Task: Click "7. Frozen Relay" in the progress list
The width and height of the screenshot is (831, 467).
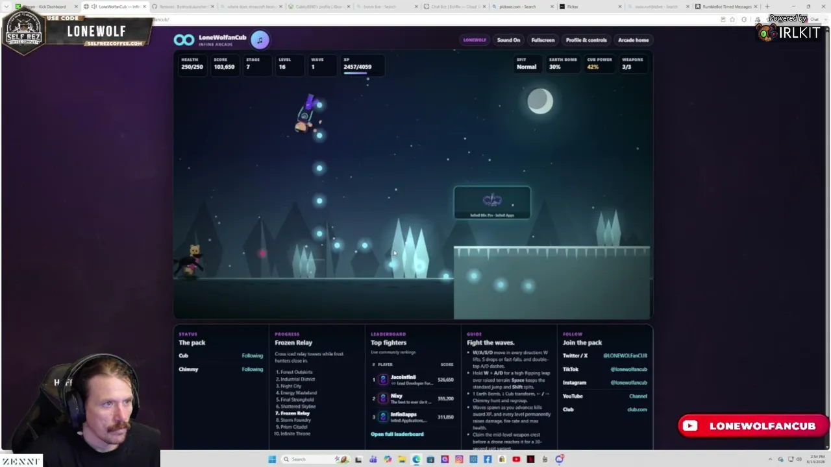Action: (293, 413)
